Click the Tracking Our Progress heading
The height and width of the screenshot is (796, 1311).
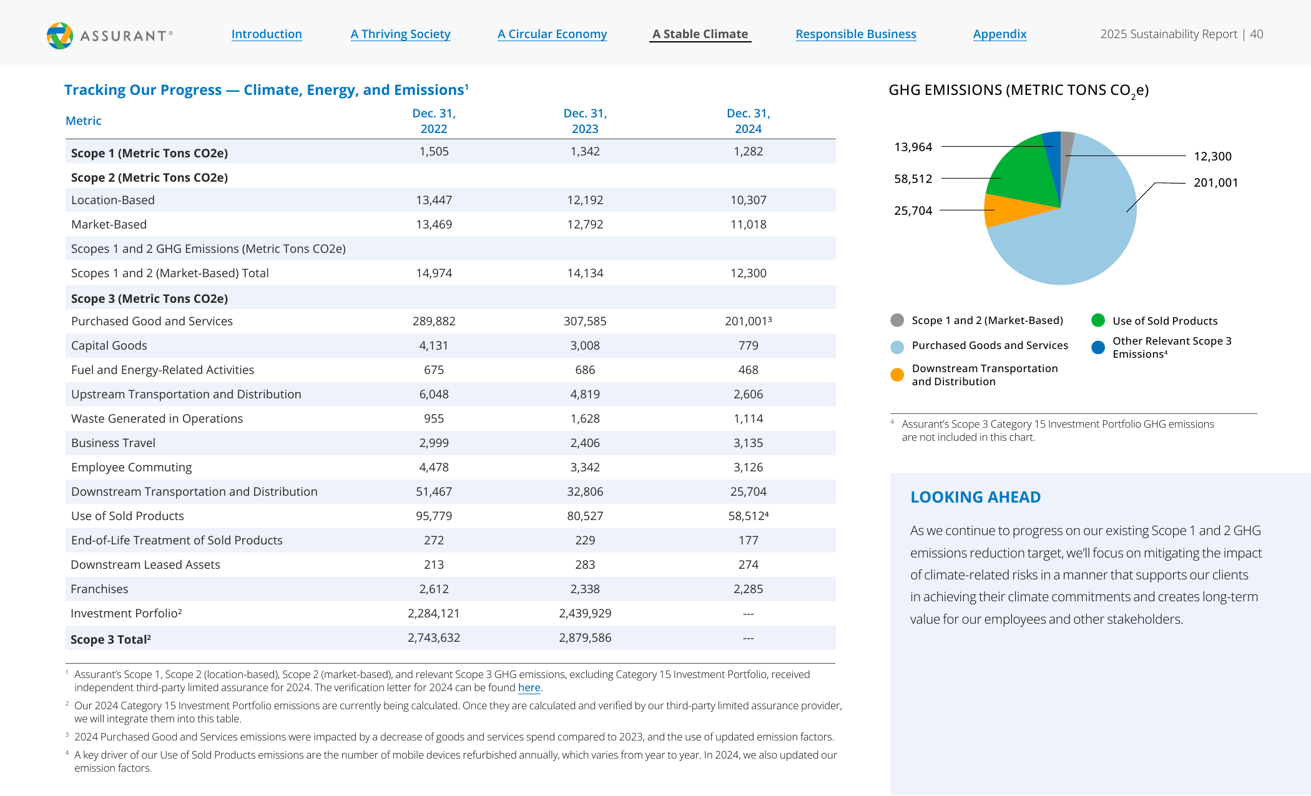[266, 90]
